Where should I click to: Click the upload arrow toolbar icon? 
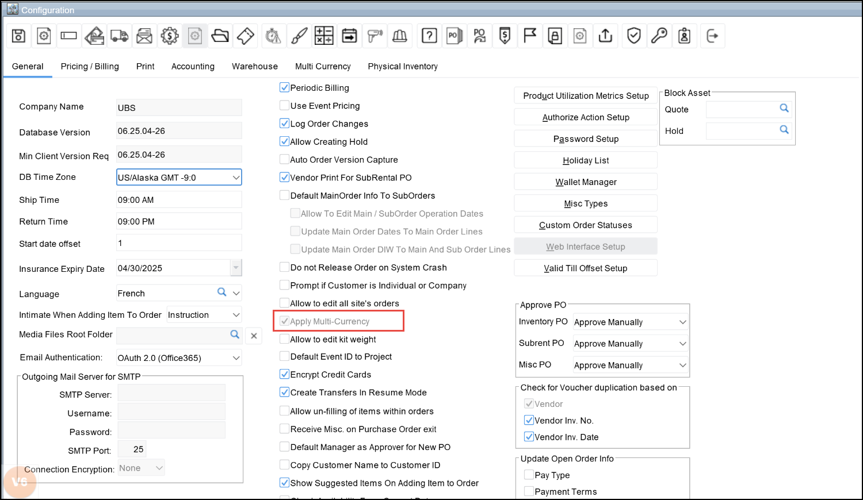(605, 36)
